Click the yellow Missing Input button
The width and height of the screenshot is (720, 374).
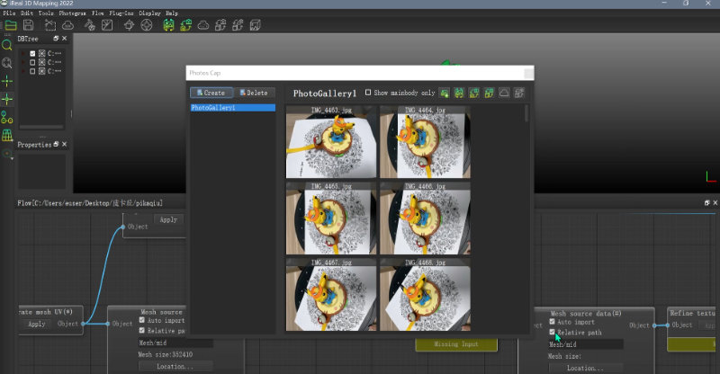click(456, 344)
